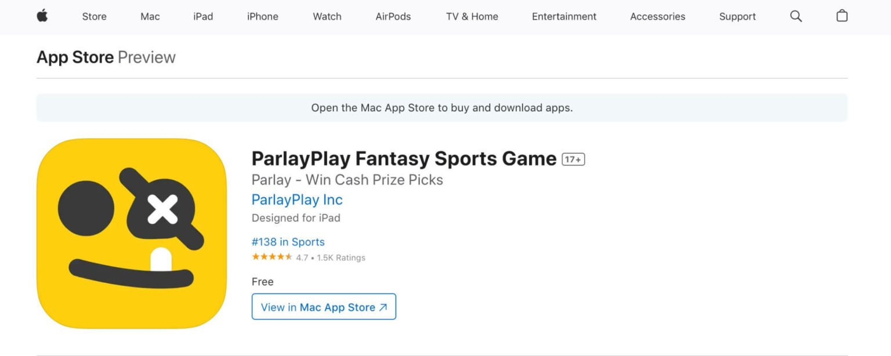Open the Store menu
891x356 pixels.
click(94, 17)
